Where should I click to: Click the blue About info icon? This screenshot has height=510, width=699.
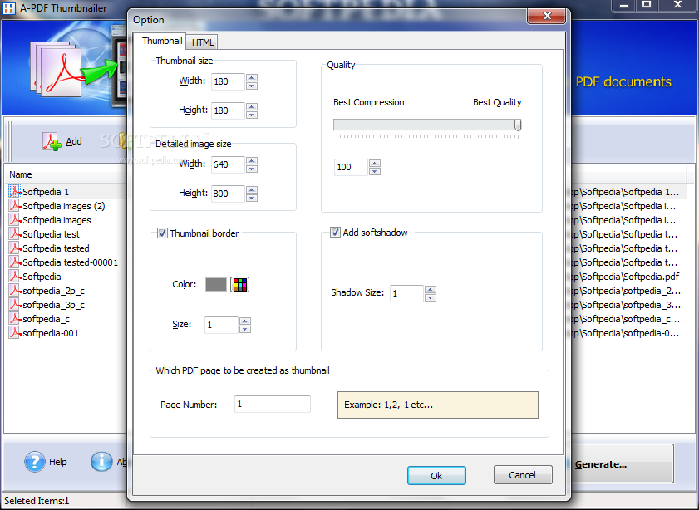point(101,462)
